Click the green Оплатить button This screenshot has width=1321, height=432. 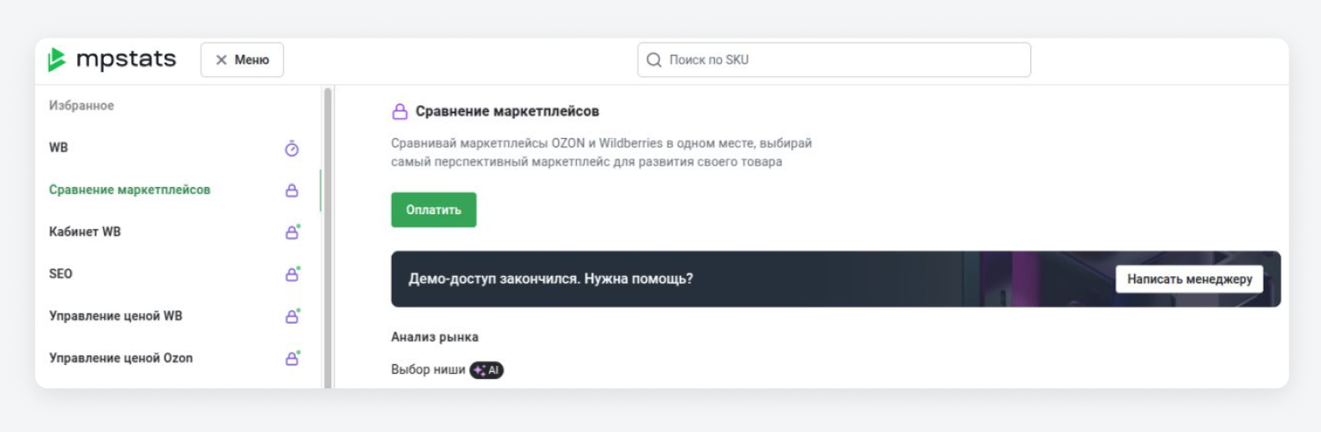click(434, 210)
